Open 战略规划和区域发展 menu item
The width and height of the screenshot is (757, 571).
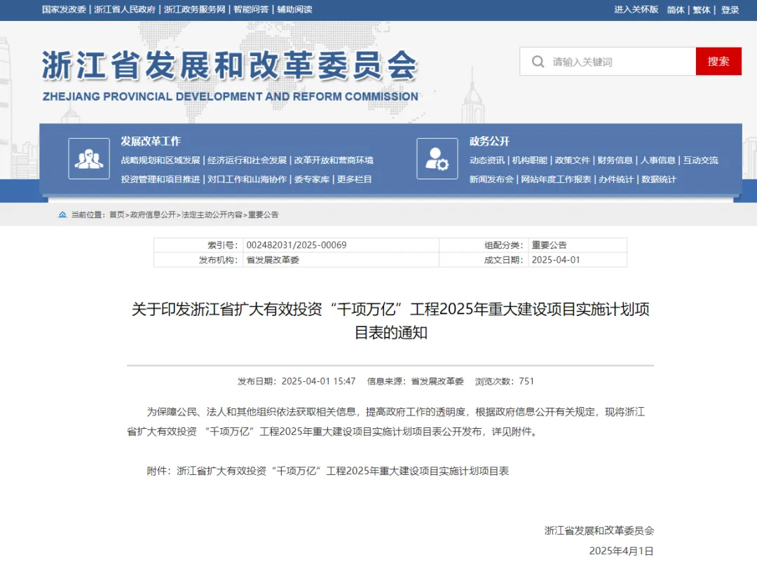pos(160,160)
